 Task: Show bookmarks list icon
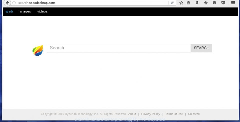(x=188, y=3)
